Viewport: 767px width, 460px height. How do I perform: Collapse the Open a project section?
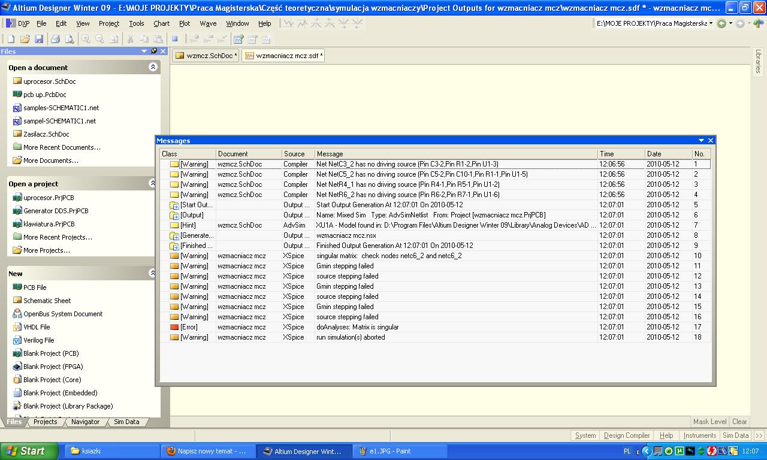[153, 183]
